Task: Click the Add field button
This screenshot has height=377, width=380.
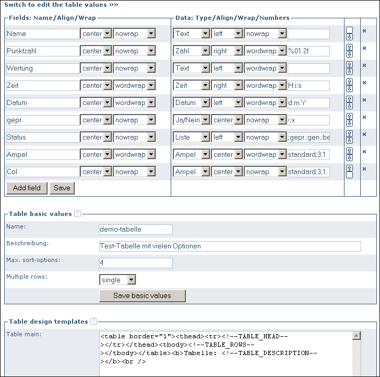Action: (x=27, y=188)
